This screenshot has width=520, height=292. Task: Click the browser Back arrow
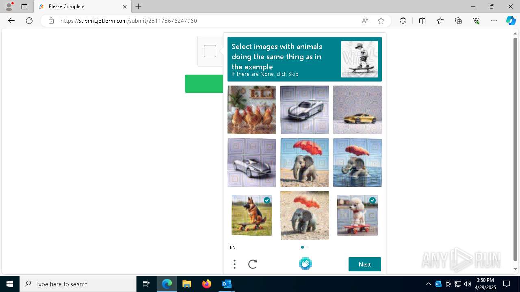11,21
